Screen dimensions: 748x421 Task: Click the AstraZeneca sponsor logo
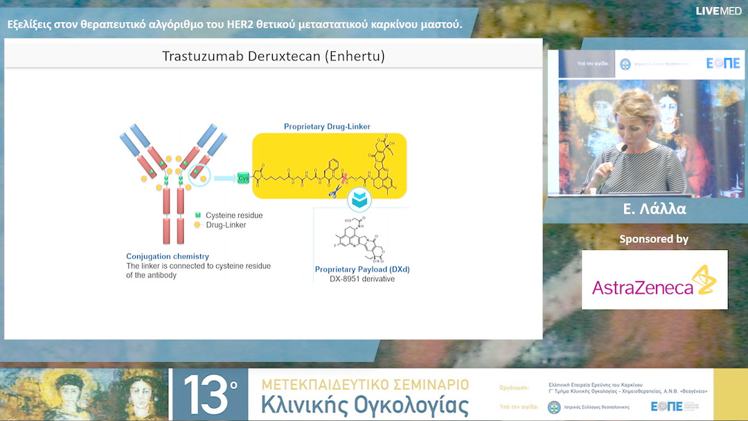coord(654,280)
